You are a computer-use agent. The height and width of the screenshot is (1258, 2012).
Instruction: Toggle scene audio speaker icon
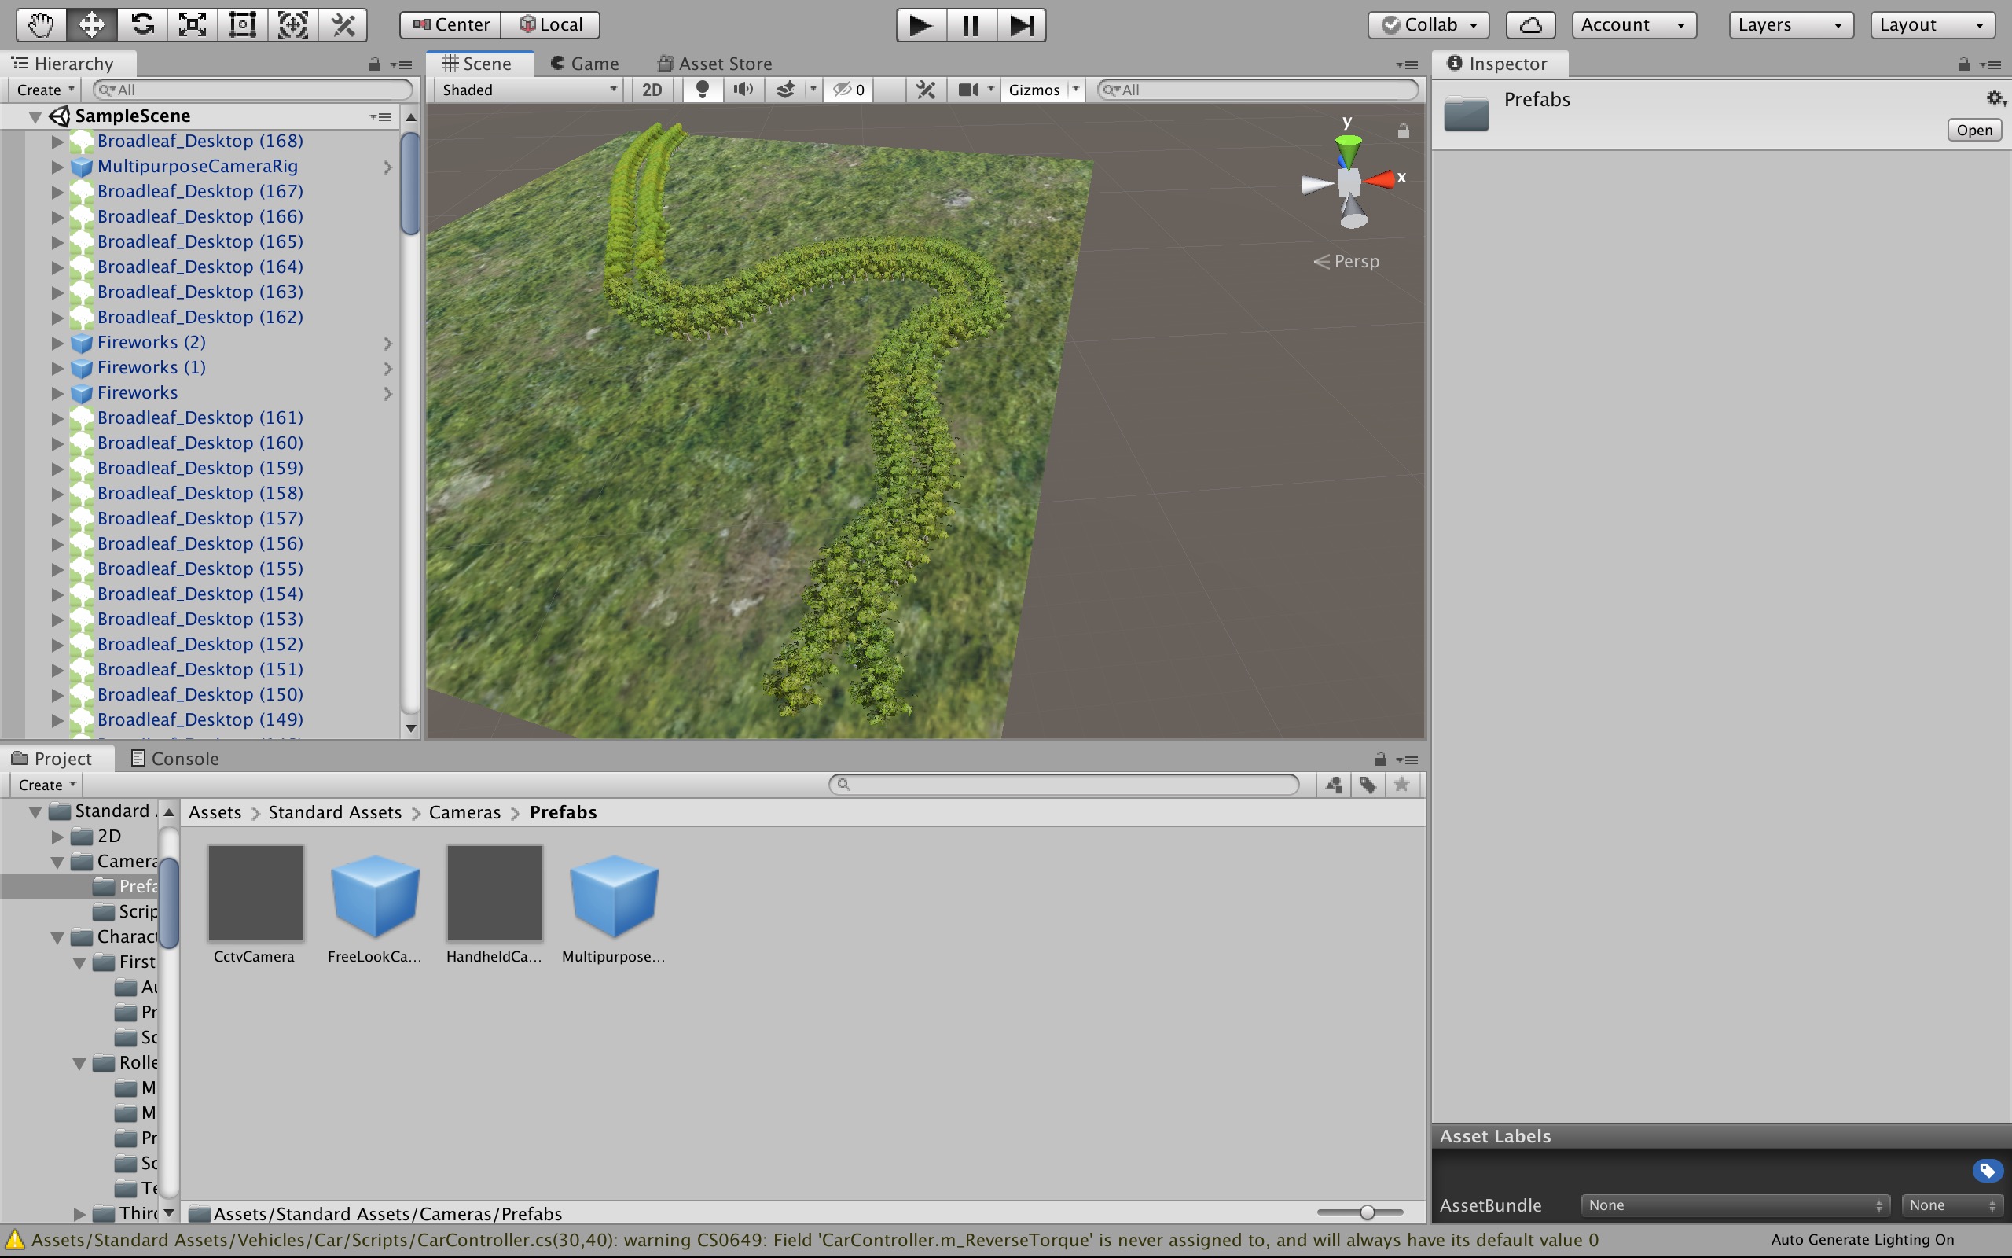pyautogui.click(x=743, y=89)
